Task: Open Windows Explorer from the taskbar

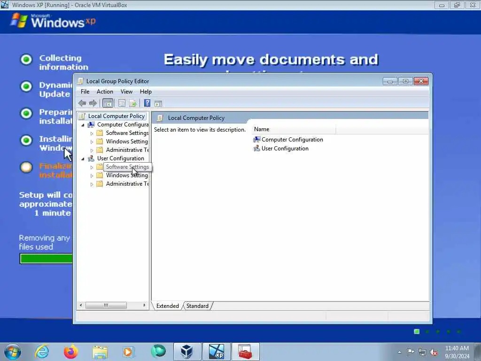Action: (x=100, y=352)
